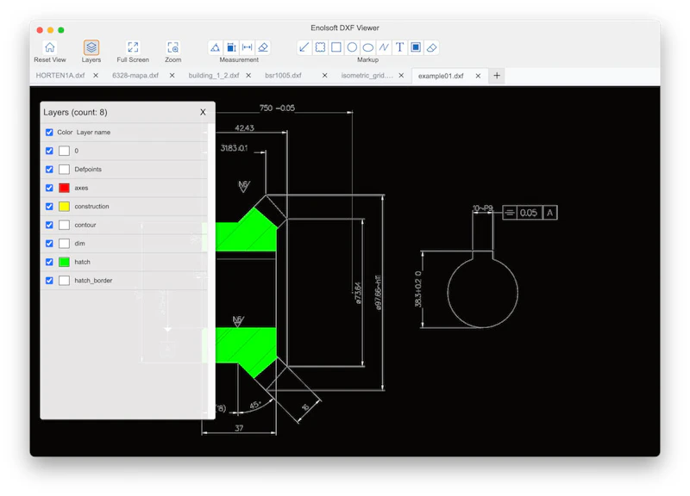690x496 pixels.
Task: Uncheck the hatch layer checkbox
Action: click(x=49, y=262)
